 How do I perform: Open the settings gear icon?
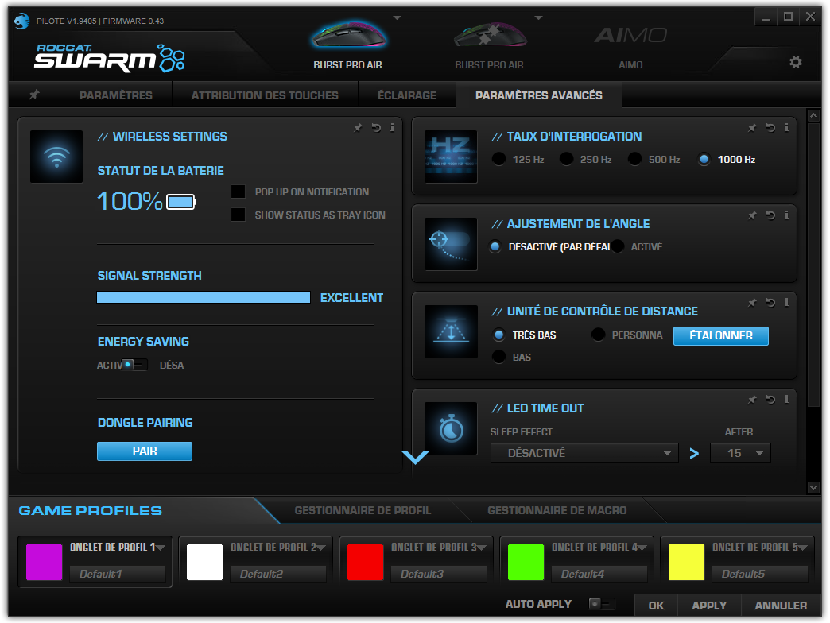click(796, 62)
